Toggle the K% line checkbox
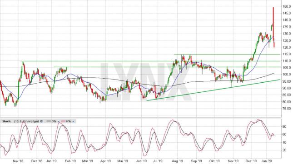 [73, 121]
